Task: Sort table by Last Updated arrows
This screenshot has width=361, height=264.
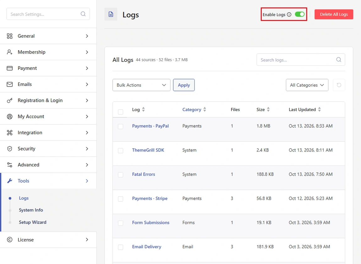Action: (319, 109)
